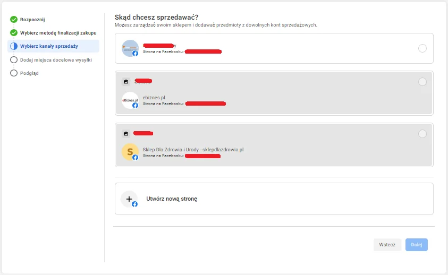Viewport: 448px width, 275px height.
Task: Click the Strona na Facebooku label under ebiznes.pl
Action: coord(163,104)
